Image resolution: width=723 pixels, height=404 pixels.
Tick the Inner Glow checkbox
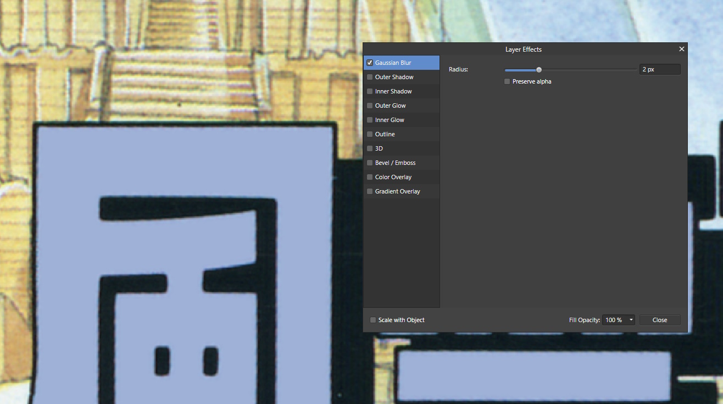pos(370,120)
